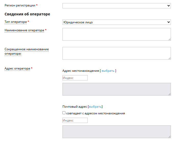174x142 pixels.
Task: Click выбрать link for Адрес местонахождения
Action: click(x=108, y=71)
